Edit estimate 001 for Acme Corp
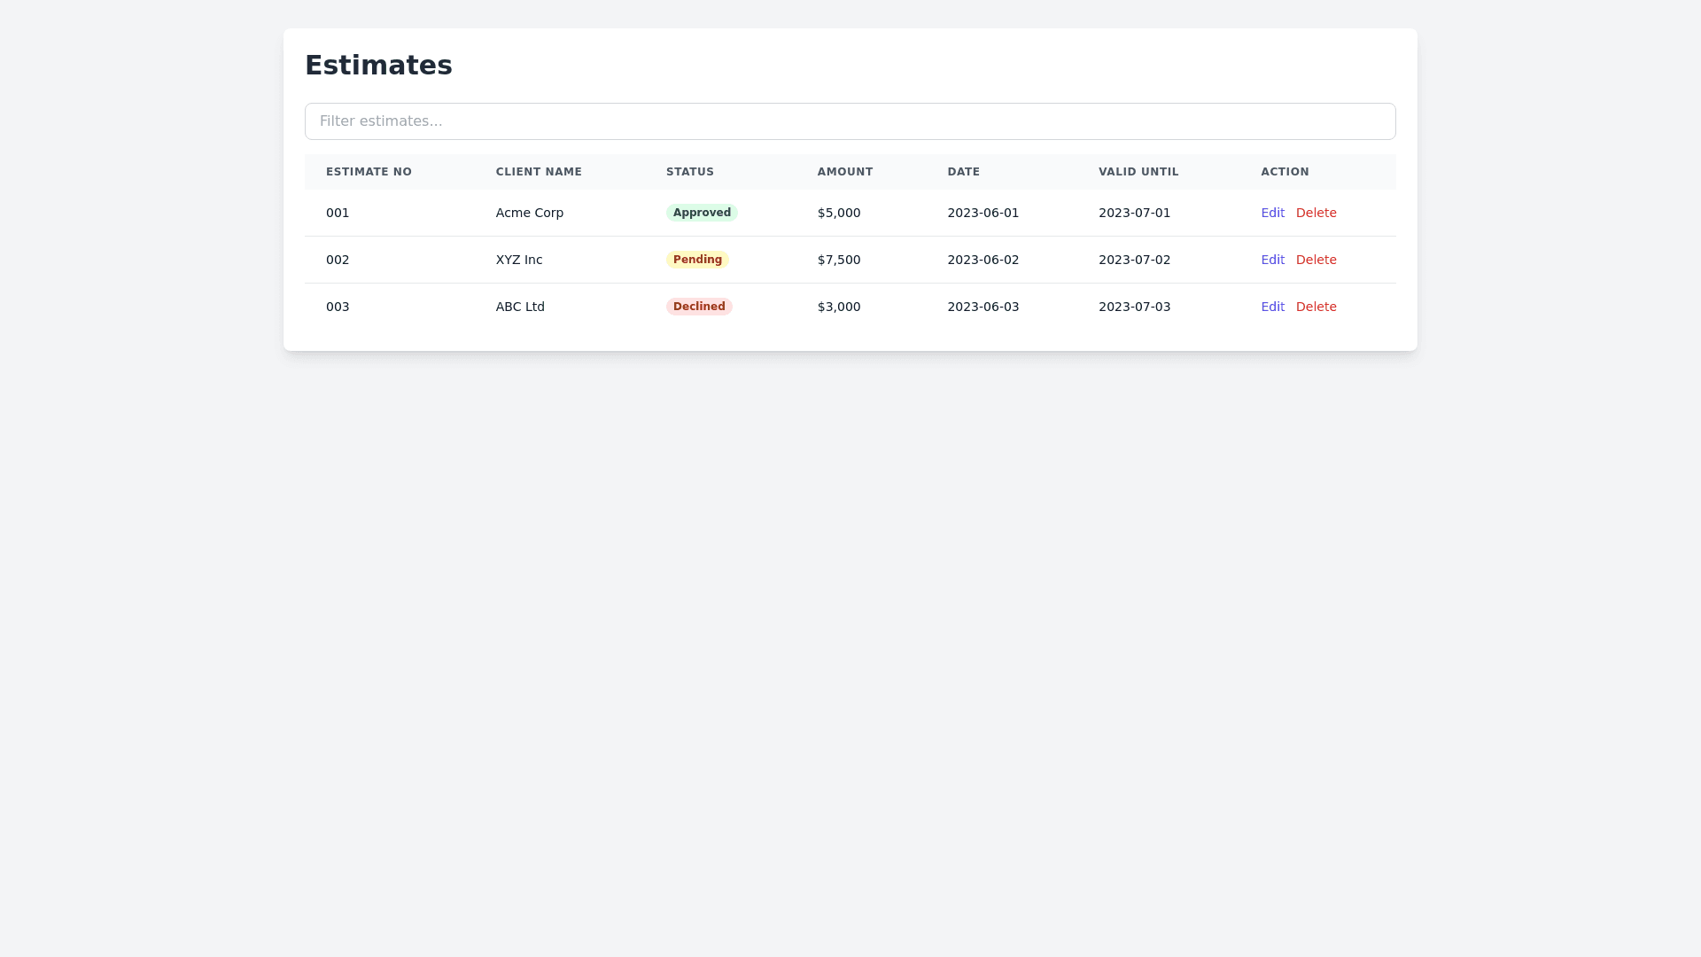 (x=1272, y=213)
